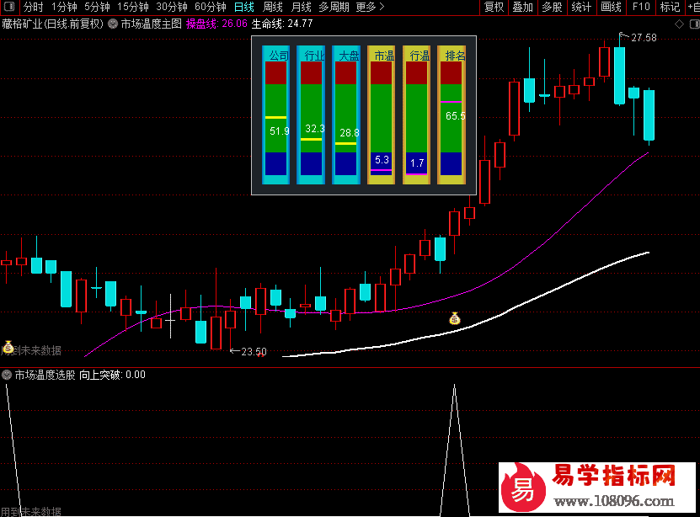Image resolution: width=700 pixels, height=517 pixels.
Task: Open F10 company information
Action: point(641,7)
